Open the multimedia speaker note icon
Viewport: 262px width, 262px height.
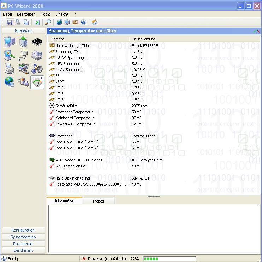point(37,69)
